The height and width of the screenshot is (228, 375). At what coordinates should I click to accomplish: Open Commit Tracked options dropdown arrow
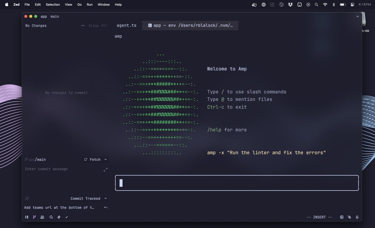[x=106, y=198]
